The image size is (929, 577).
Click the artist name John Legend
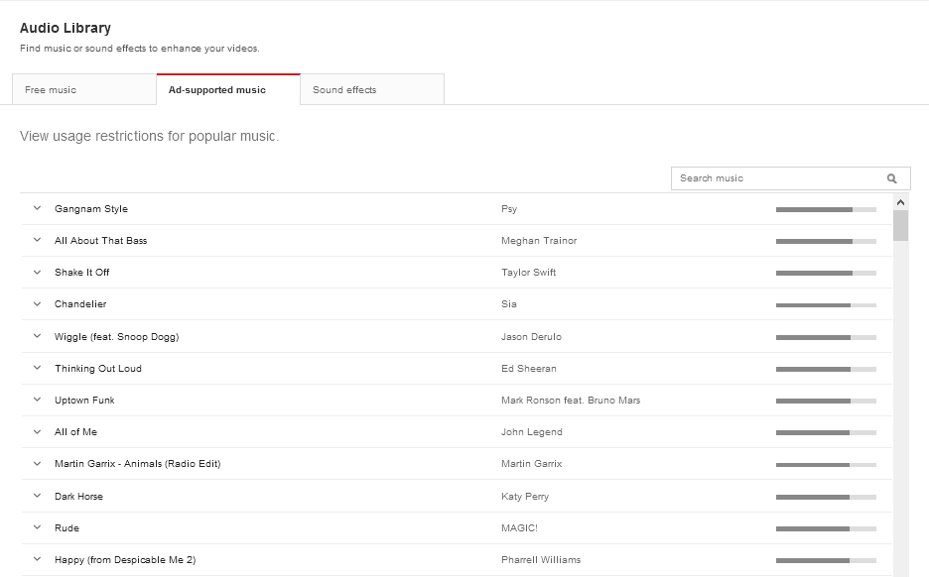point(532,432)
